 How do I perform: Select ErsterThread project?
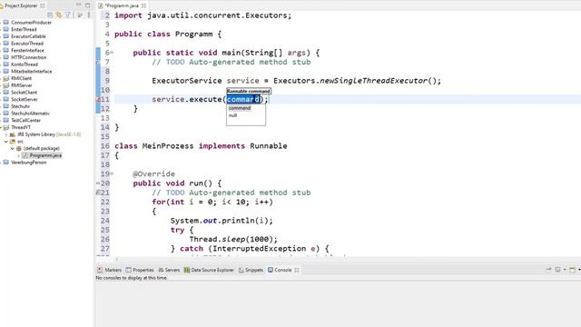(x=24, y=29)
